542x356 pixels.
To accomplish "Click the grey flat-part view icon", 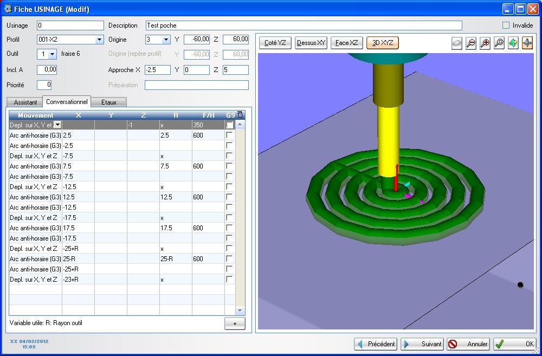I will (456, 43).
